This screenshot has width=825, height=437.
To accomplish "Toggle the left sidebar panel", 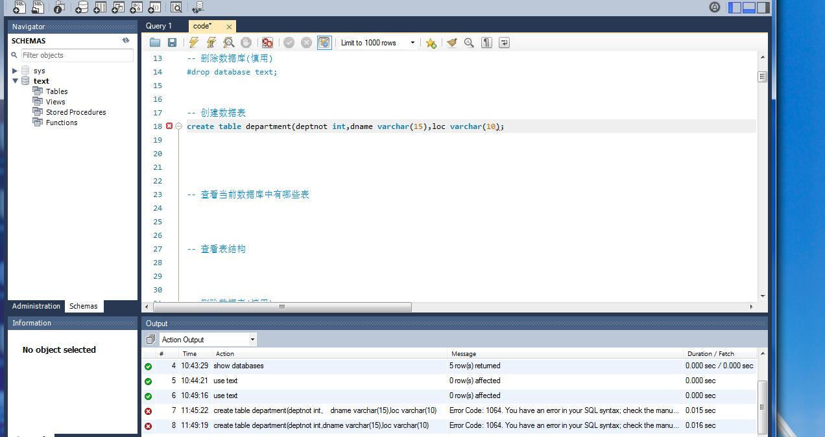I will 735,7.
